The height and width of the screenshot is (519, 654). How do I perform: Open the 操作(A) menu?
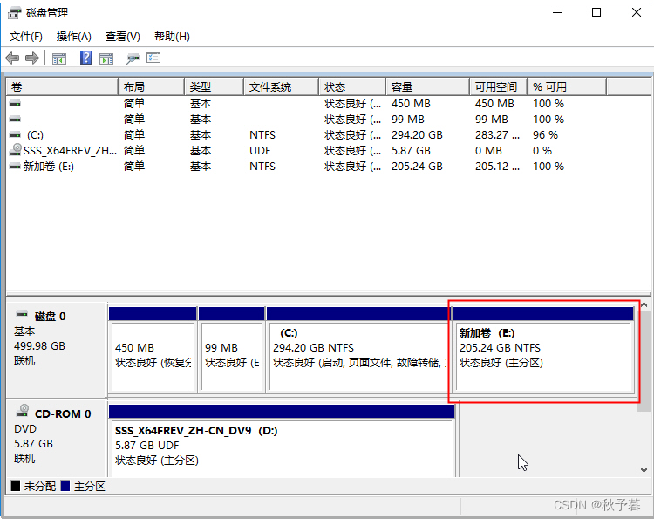tap(74, 37)
